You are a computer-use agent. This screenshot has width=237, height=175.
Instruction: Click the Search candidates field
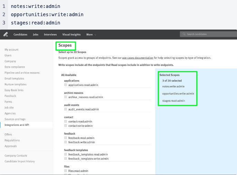(208, 34)
